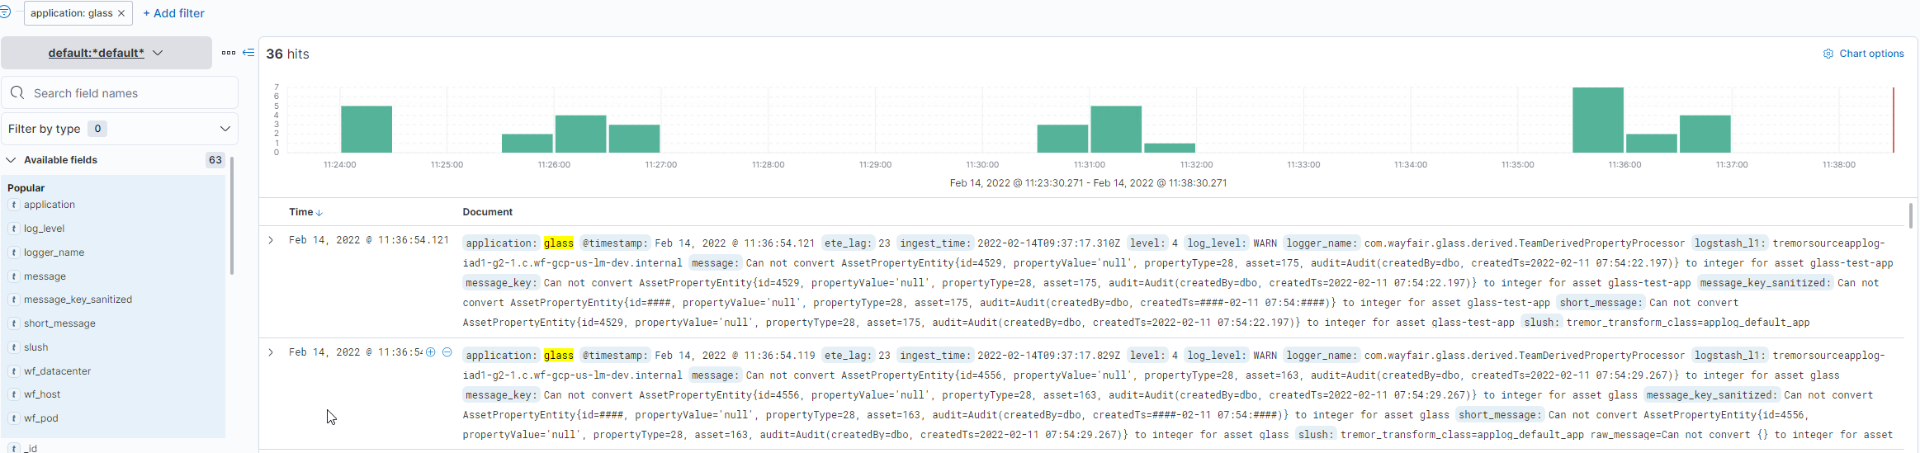Select the log_level field
The width and height of the screenshot is (1920, 453).
45,229
